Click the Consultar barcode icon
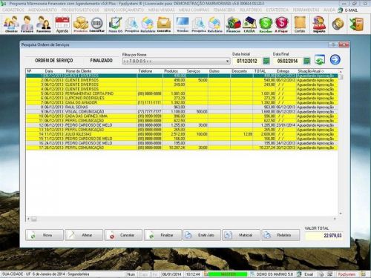 [96, 24]
